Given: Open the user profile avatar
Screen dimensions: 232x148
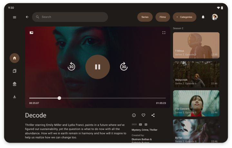Looking at the screenshot, I should [215, 17].
